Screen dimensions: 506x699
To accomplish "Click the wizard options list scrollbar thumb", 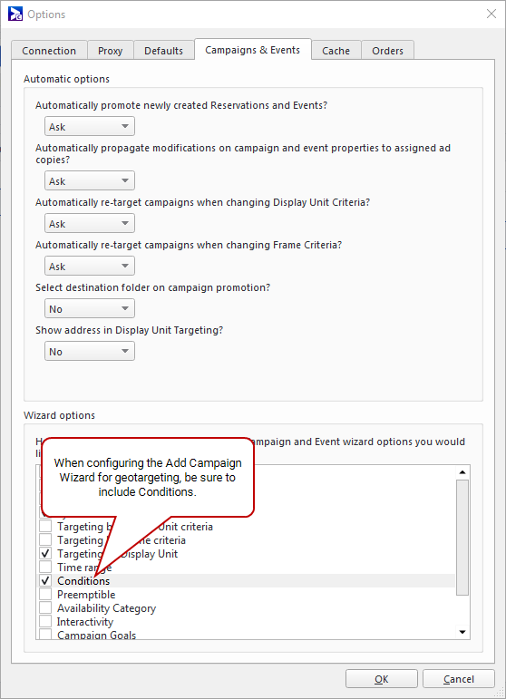I will 462,538.
